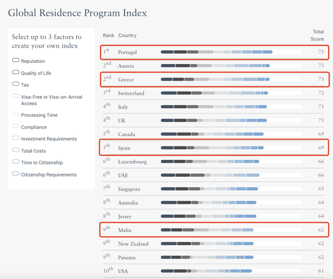Enable the Processing Time factor
Image resolution: width=333 pixels, height=279 pixels.
pyautogui.click(x=16, y=114)
